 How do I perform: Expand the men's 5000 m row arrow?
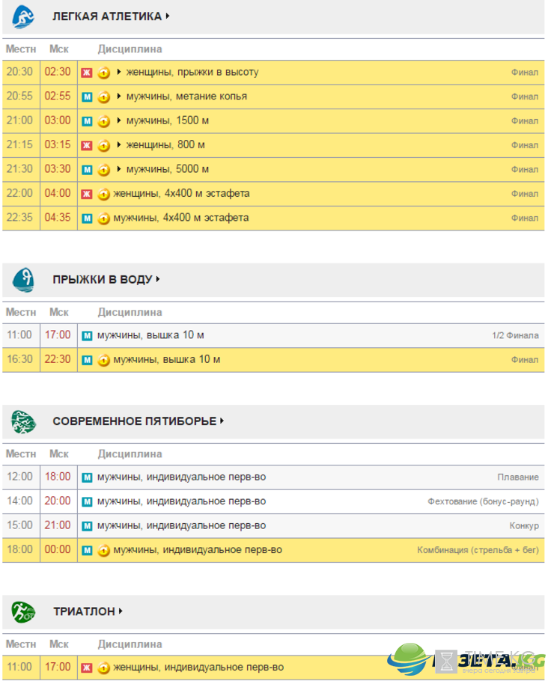[118, 169]
